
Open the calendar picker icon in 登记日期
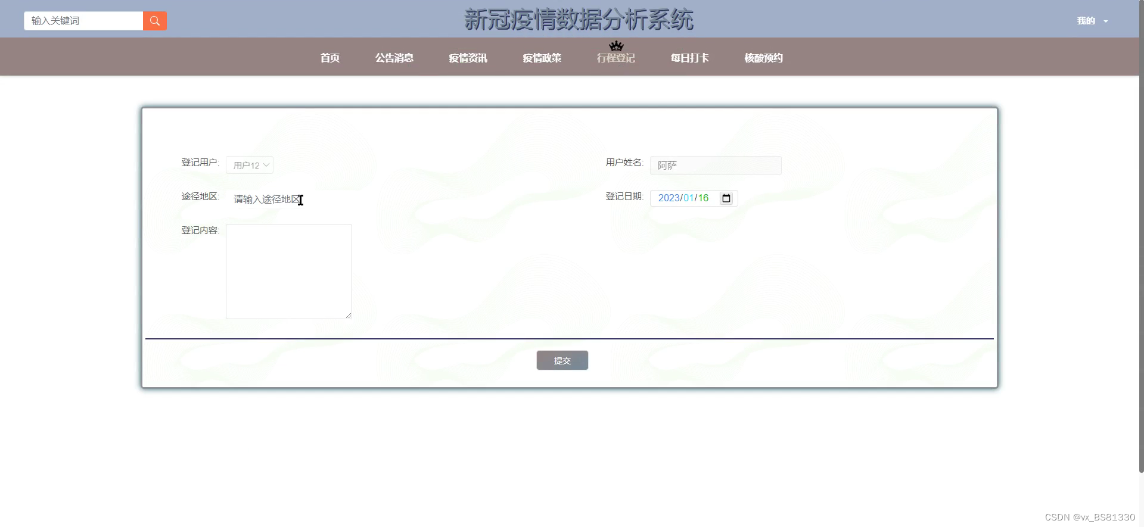(x=726, y=198)
